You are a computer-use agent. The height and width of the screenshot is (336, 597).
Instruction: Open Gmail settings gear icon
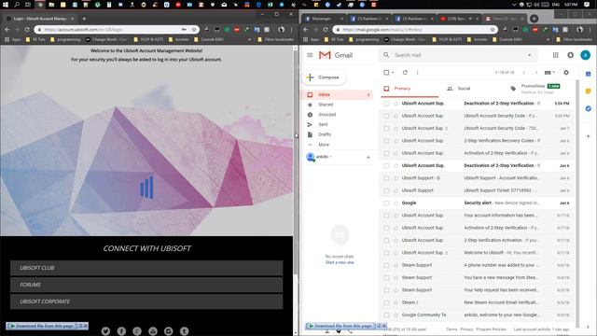(566, 73)
